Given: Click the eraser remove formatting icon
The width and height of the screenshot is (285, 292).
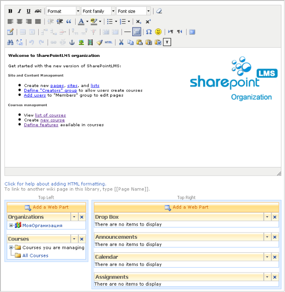Looking at the screenshot, I should [x=159, y=11].
